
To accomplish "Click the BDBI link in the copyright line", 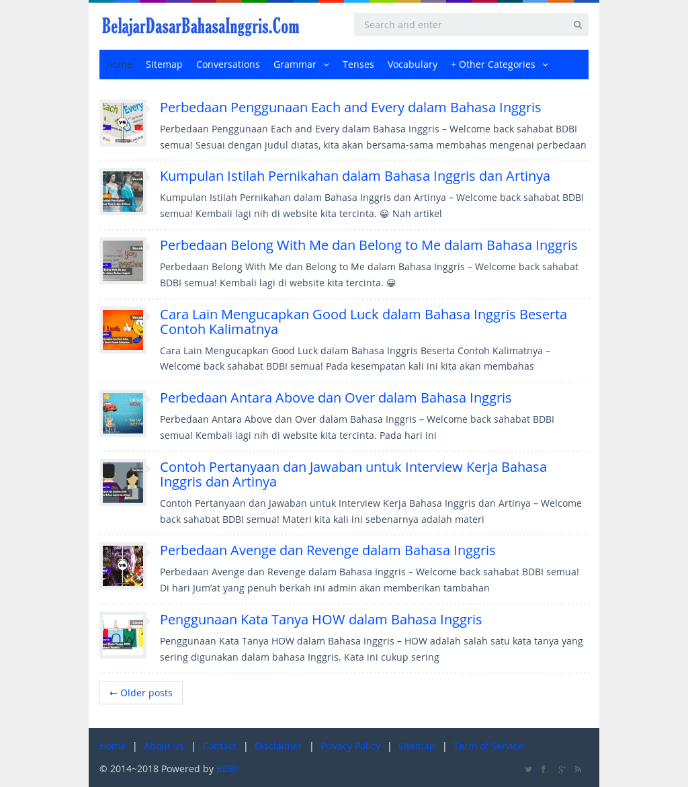I will click(x=227, y=768).
